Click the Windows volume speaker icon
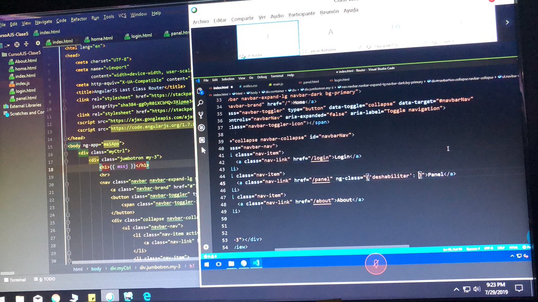This screenshot has height=302, width=538. 477,289
